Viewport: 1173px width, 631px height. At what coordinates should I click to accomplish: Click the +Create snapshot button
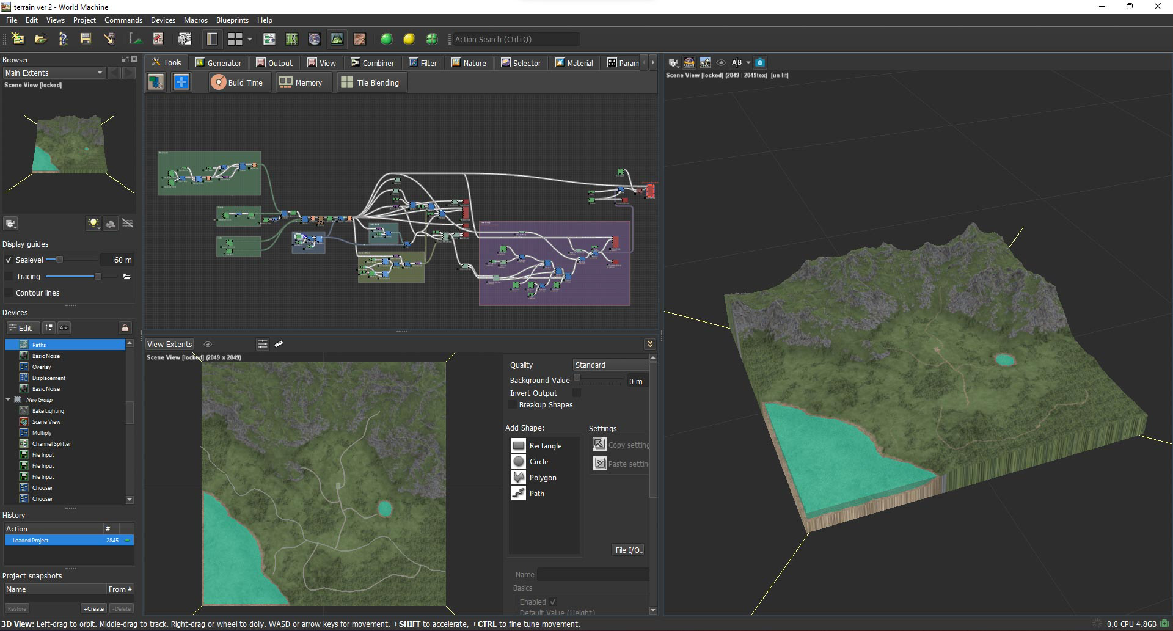(x=93, y=608)
